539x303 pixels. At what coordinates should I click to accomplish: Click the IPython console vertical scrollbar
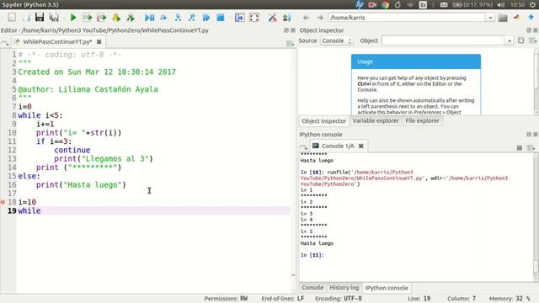point(536,217)
